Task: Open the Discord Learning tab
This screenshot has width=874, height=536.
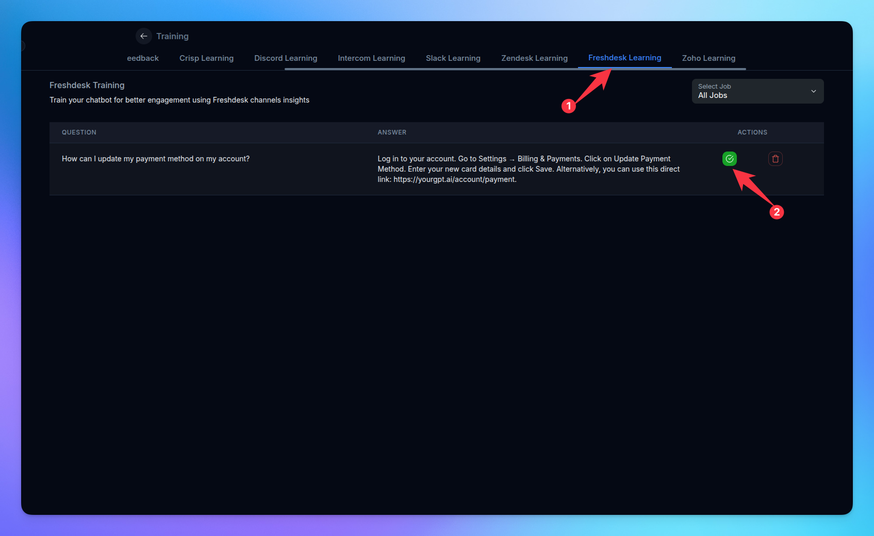Action: 285,58
